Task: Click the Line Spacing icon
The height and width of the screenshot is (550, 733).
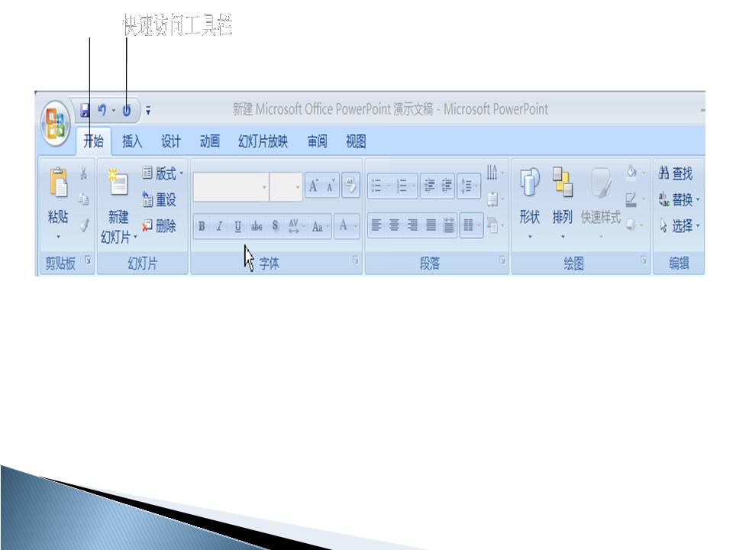Action: (466, 186)
